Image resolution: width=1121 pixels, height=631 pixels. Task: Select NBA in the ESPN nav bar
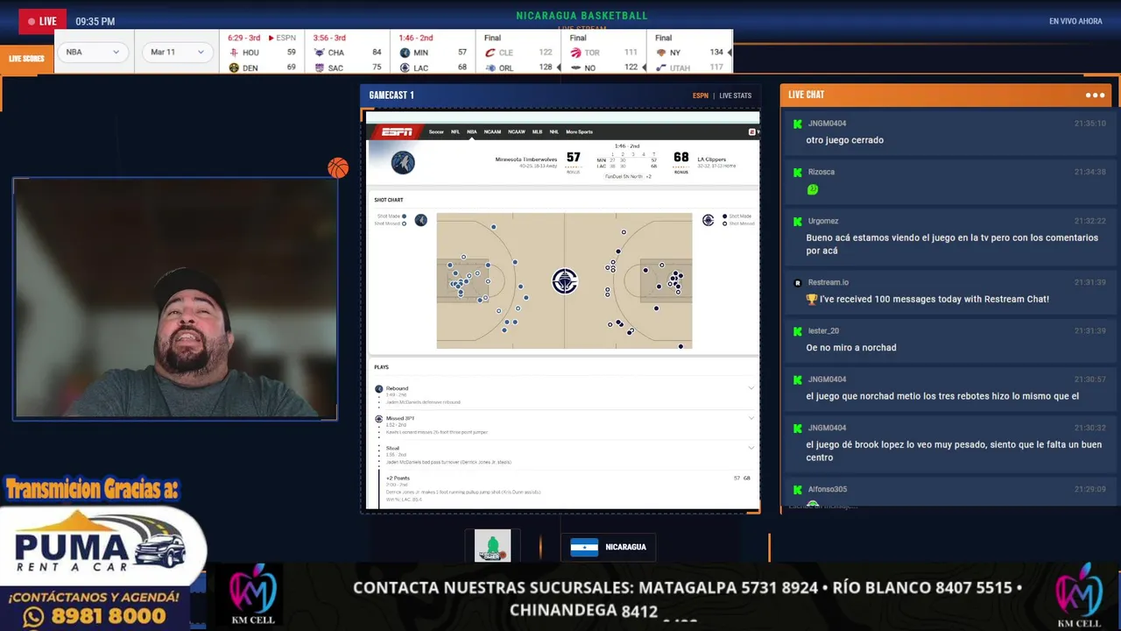click(x=472, y=131)
